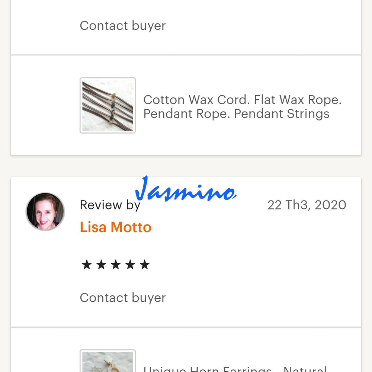Click the blue Jasmino signature watermark
The height and width of the screenshot is (372, 372).
pyautogui.click(x=186, y=190)
